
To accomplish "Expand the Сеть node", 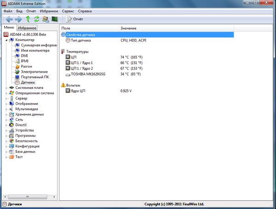I will [6, 120].
